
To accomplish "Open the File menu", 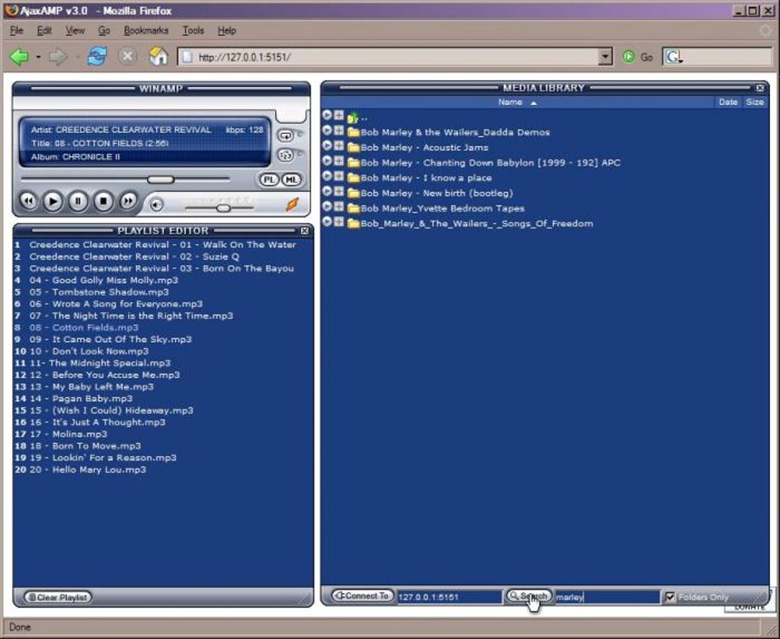I will pos(16,31).
